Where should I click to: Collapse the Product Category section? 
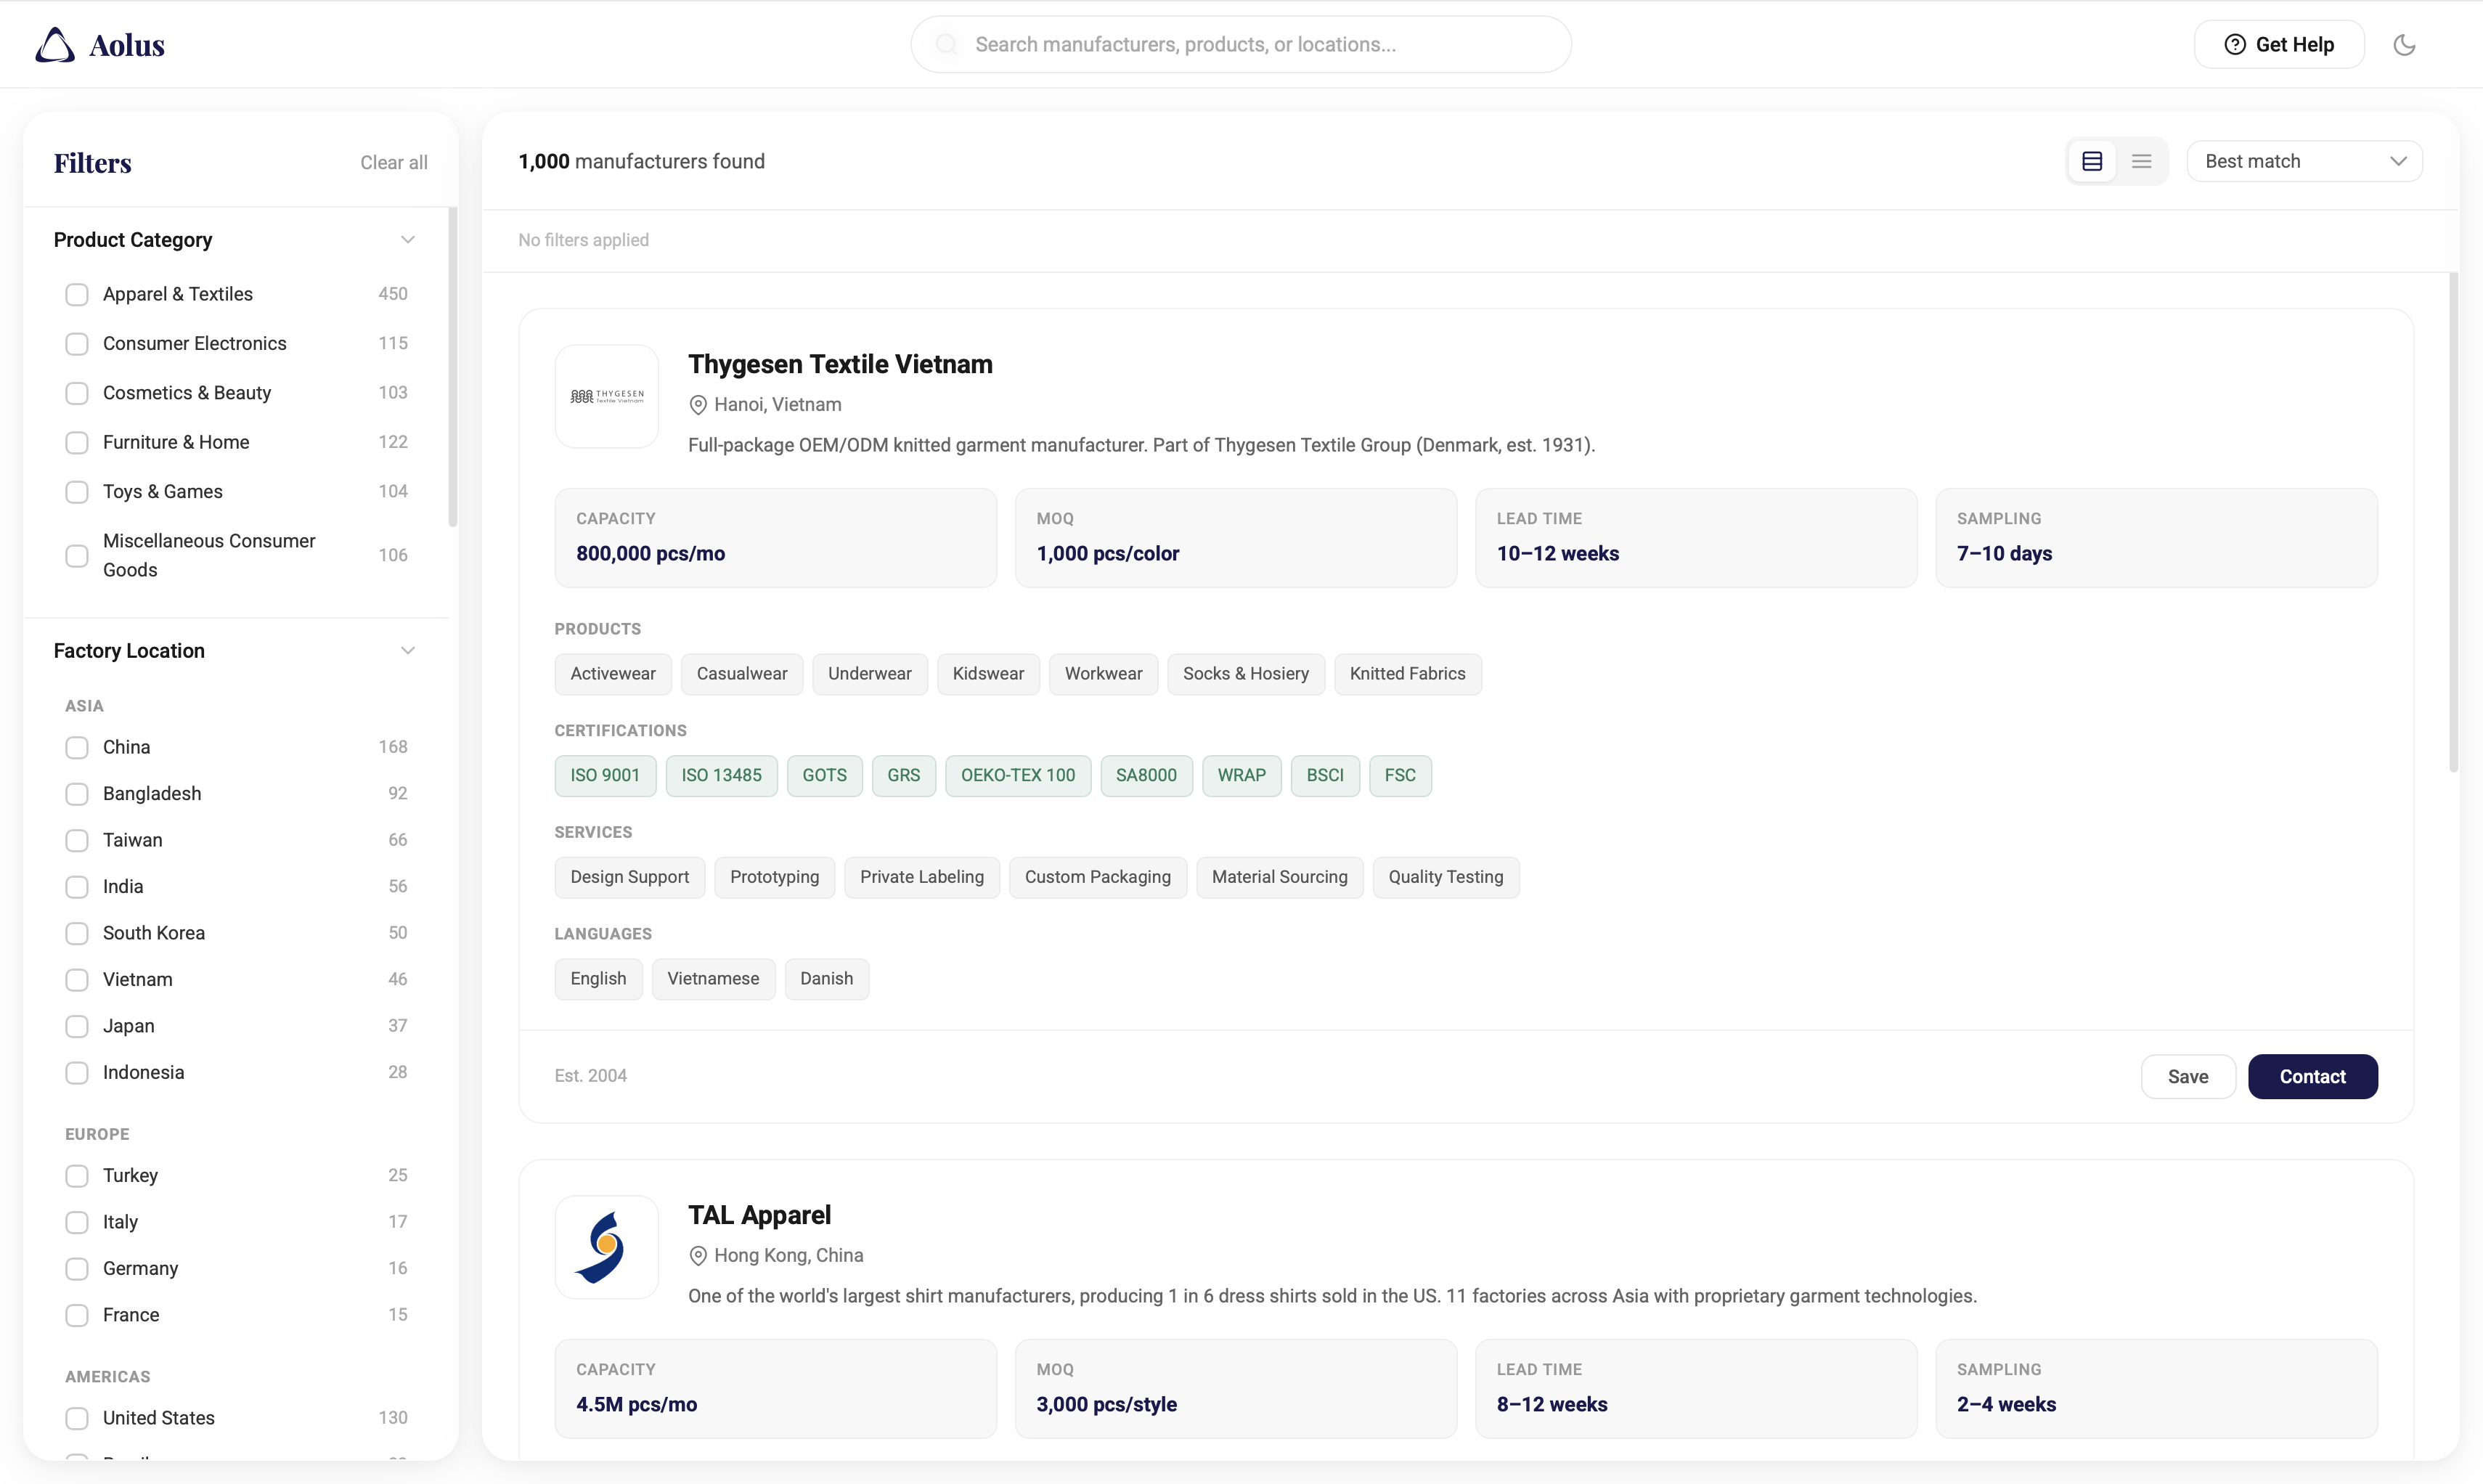(408, 239)
